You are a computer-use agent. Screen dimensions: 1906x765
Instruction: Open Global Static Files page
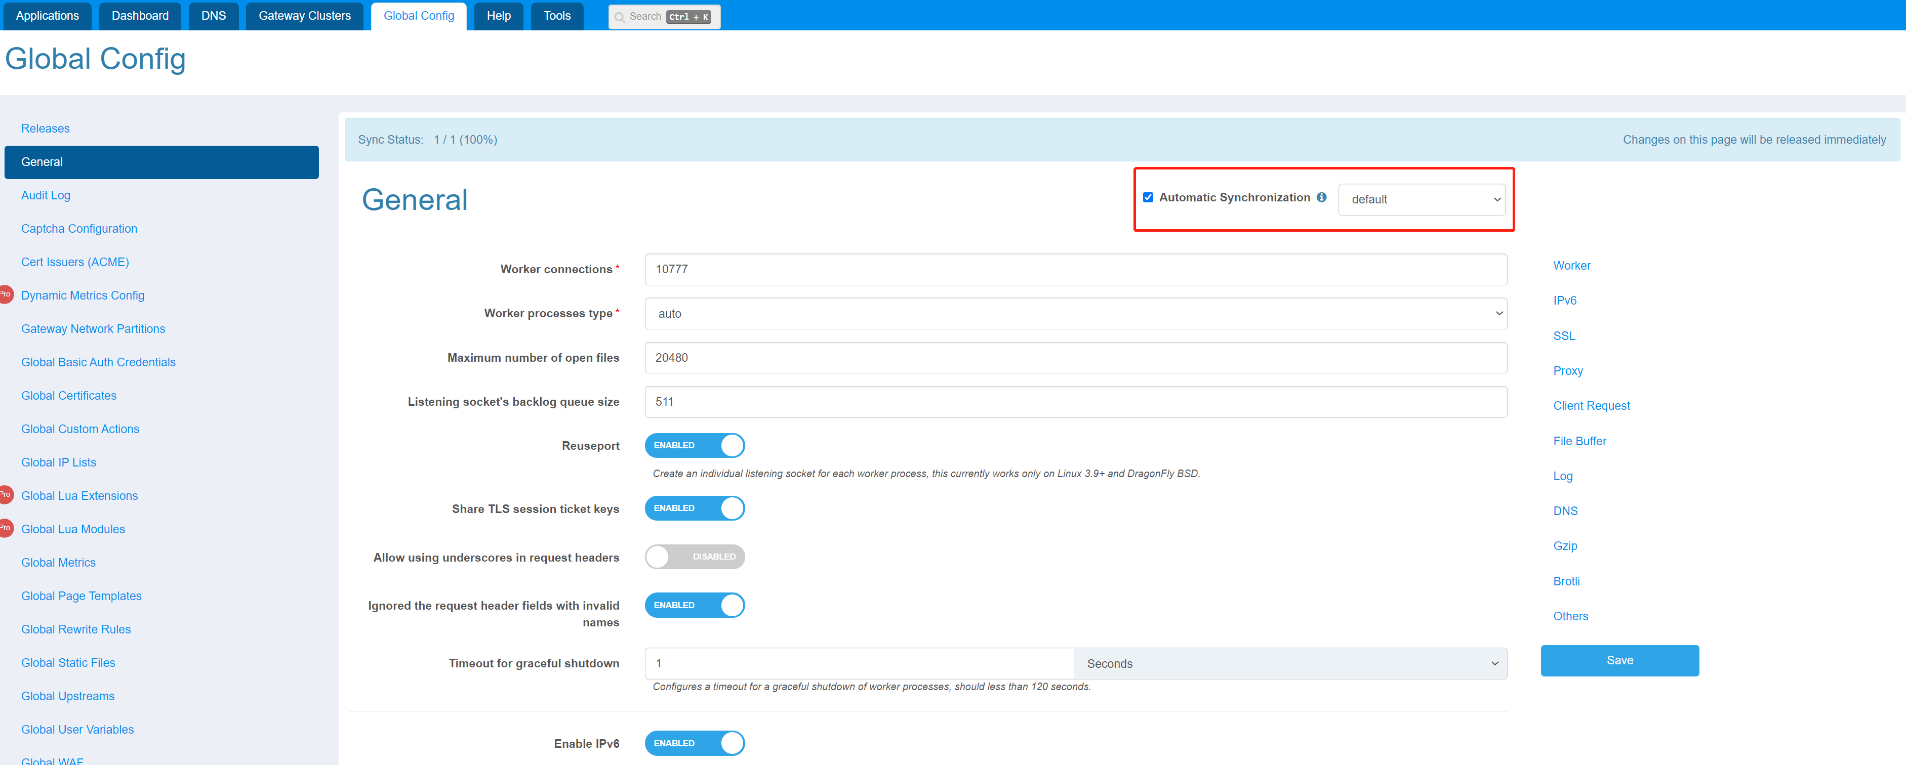pos(68,662)
